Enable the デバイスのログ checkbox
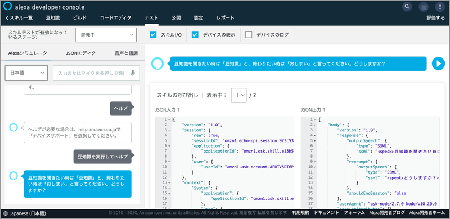 [249, 35]
